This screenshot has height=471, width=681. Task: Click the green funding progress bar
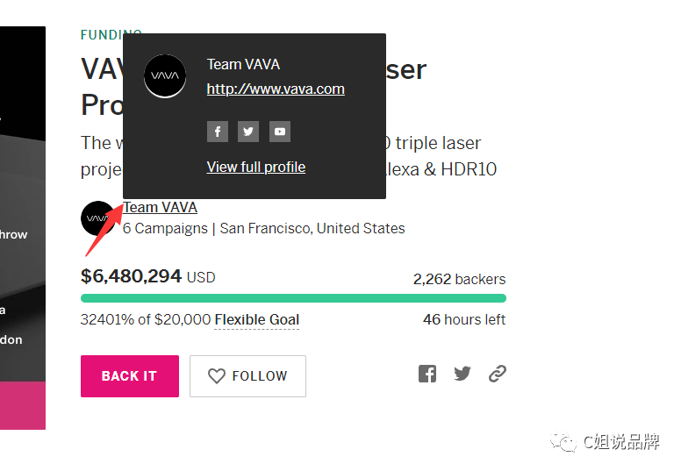click(x=293, y=298)
